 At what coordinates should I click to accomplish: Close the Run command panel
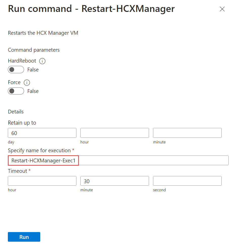click(222, 9)
